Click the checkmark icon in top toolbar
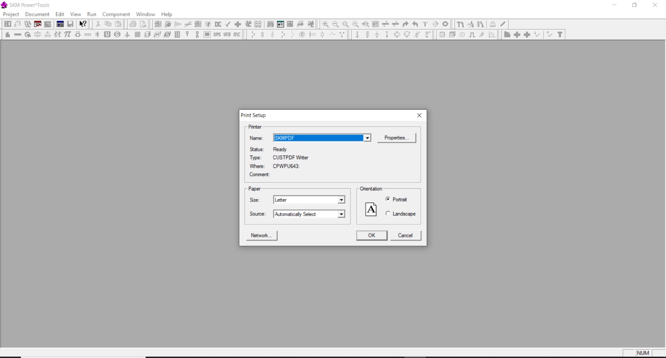This screenshot has height=358, width=666. tap(228, 24)
